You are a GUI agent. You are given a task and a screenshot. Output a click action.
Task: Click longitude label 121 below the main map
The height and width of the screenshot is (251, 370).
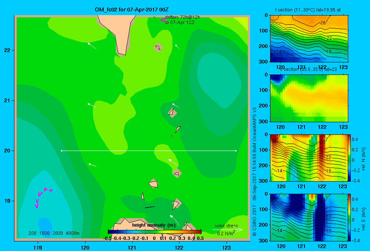tap(132, 247)
